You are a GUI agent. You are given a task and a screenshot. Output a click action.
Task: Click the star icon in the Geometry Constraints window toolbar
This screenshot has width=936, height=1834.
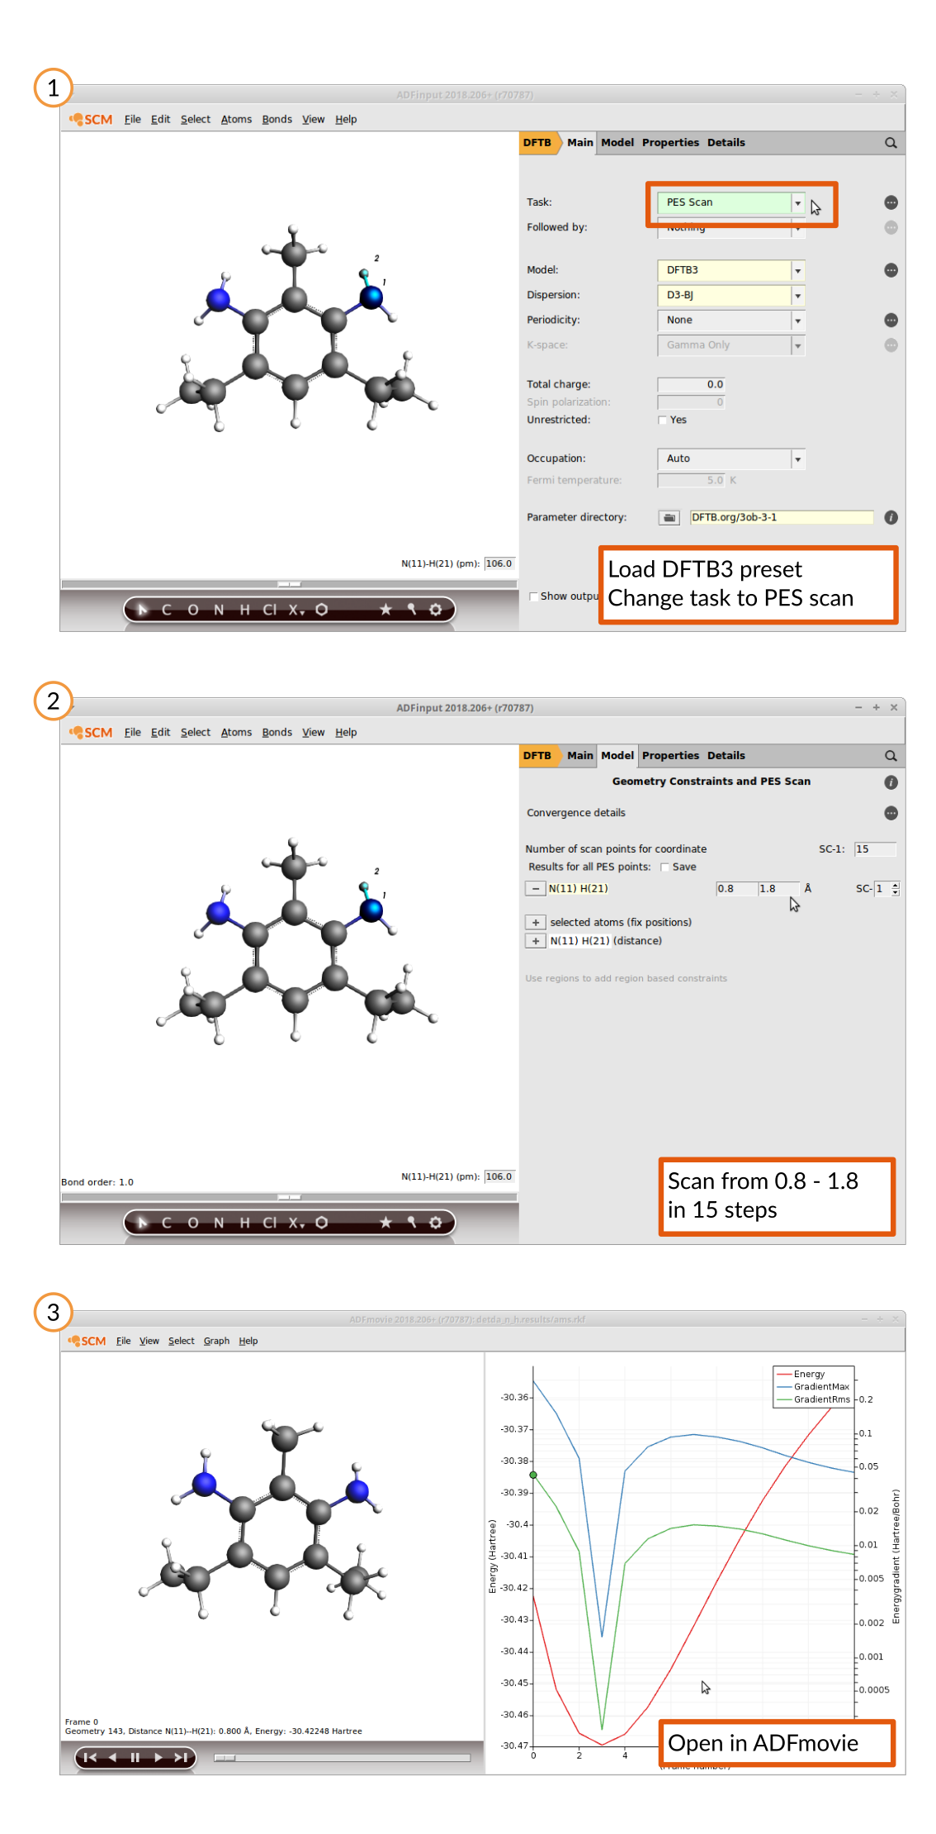pyautogui.click(x=385, y=1223)
